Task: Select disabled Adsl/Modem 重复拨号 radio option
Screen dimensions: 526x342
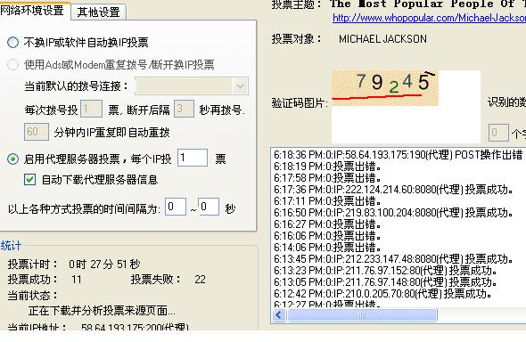Action: pos(12,65)
